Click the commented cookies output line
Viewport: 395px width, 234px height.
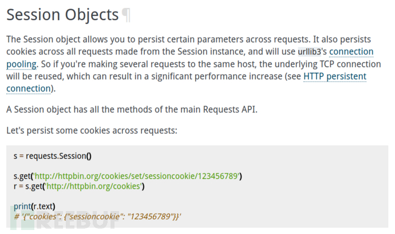[97, 217]
